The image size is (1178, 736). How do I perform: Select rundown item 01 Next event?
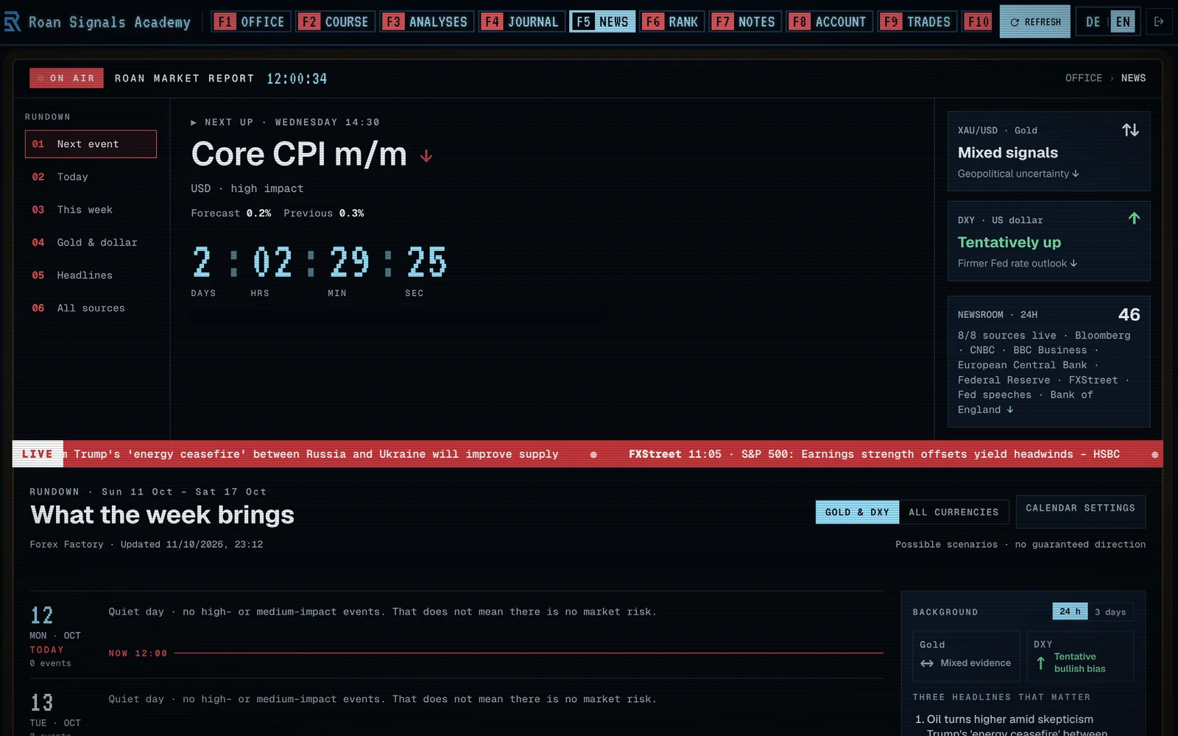(91, 144)
